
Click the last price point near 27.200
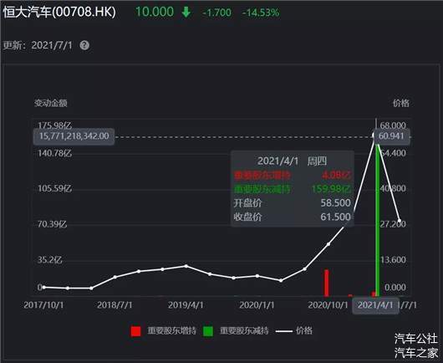[x=400, y=221]
